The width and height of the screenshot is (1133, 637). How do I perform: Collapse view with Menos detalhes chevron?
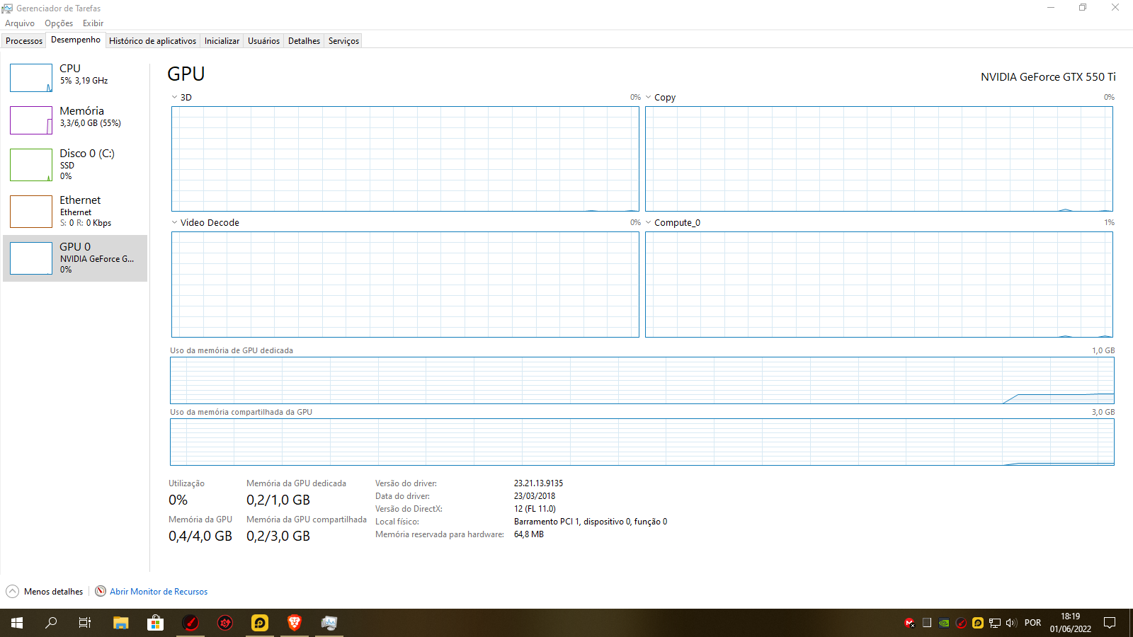point(13,591)
